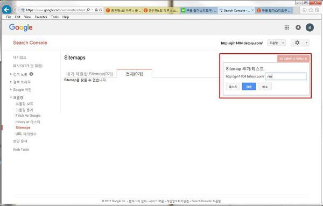This screenshot has height=206, width=323.
Task: Select Sitemaps in the sidebar
Action: coord(23,127)
